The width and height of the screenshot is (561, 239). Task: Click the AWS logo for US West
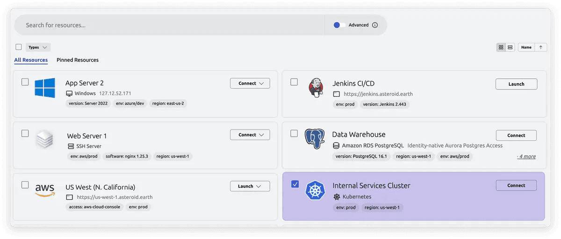(45, 190)
